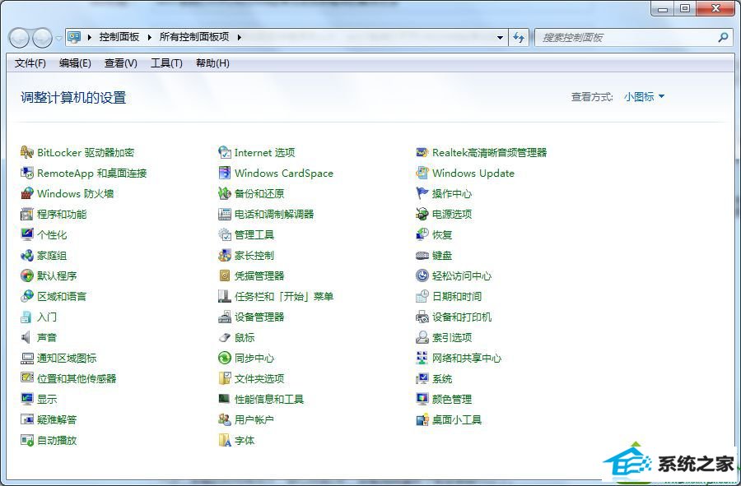Open the 颜色管理 link
The width and height of the screenshot is (741, 486).
[452, 399]
